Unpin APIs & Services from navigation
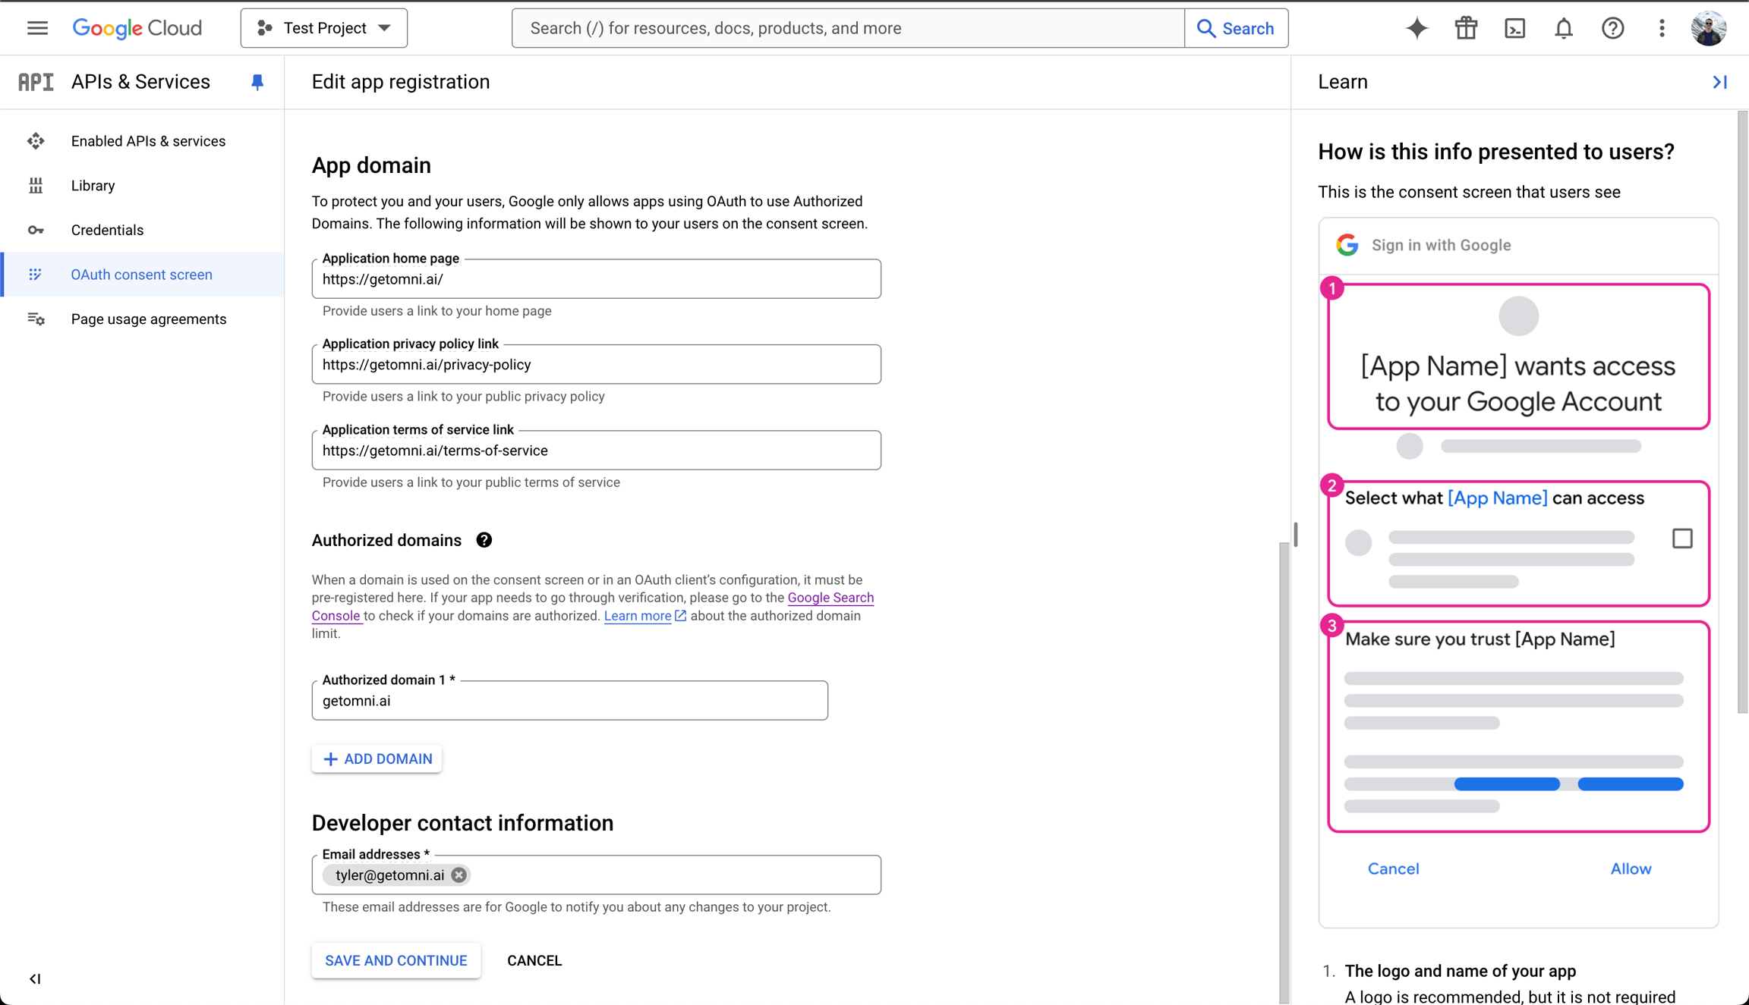Screen dimensions: 1749x1005 (257, 82)
